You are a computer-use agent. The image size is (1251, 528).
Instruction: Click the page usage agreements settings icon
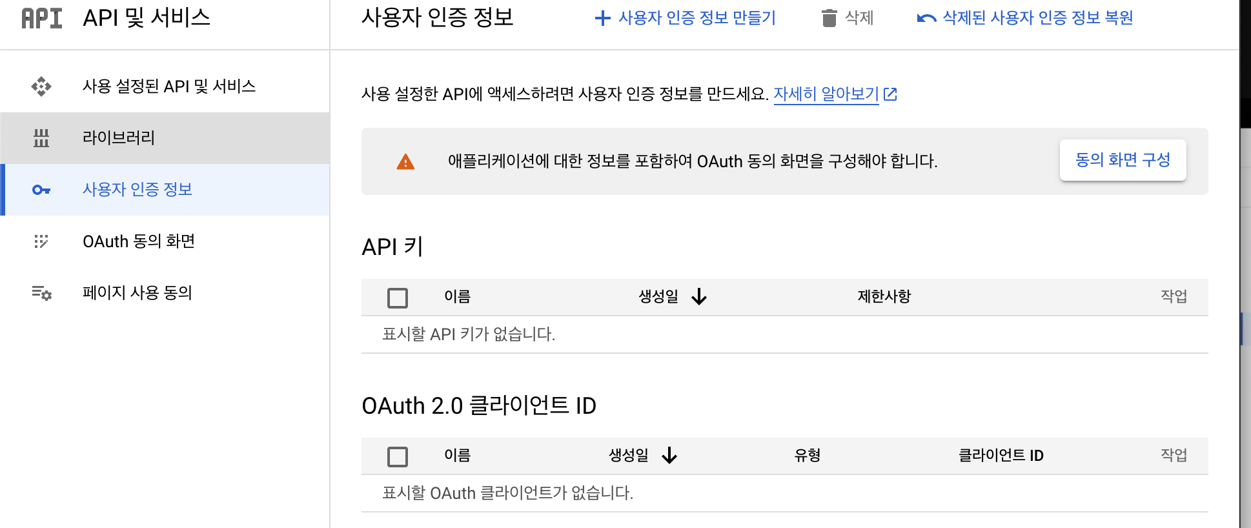[x=41, y=293]
